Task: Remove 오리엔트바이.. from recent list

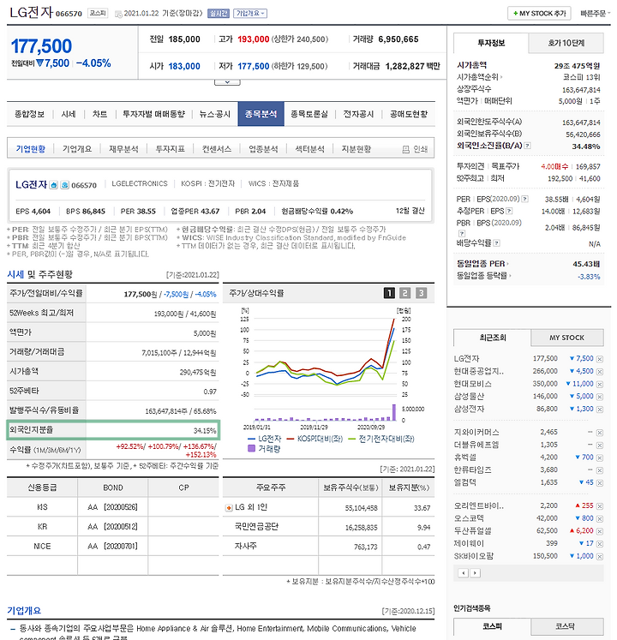Action: [600, 506]
